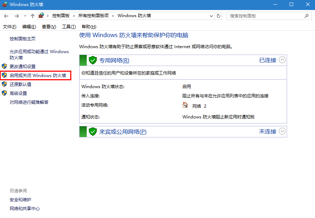Click the forward navigation arrow

(x=16, y=16)
